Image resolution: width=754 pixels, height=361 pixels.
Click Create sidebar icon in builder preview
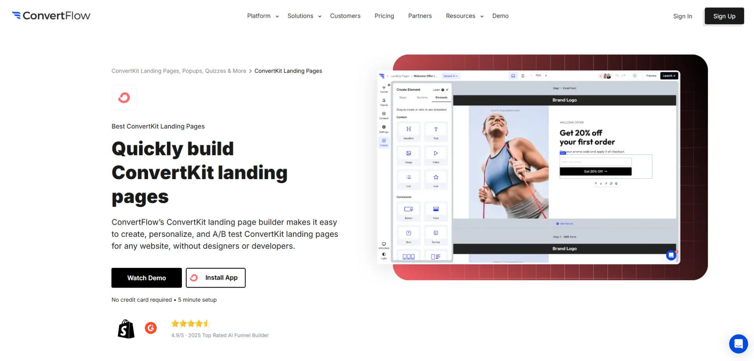384,142
